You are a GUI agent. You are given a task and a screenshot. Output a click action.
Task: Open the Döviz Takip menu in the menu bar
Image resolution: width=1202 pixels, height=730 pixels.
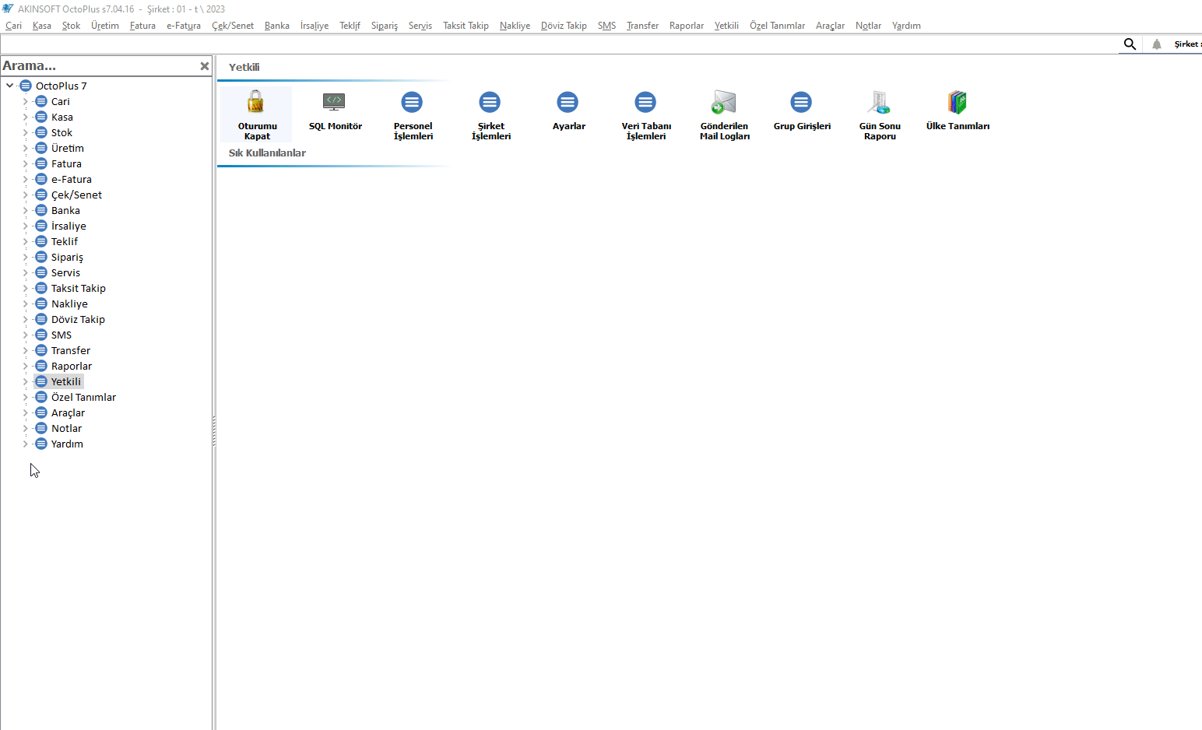pyautogui.click(x=564, y=26)
